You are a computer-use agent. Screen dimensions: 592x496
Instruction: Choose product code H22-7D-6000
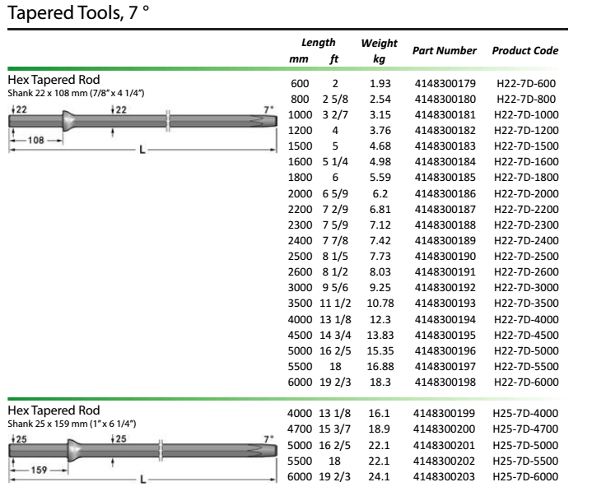tap(525, 383)
